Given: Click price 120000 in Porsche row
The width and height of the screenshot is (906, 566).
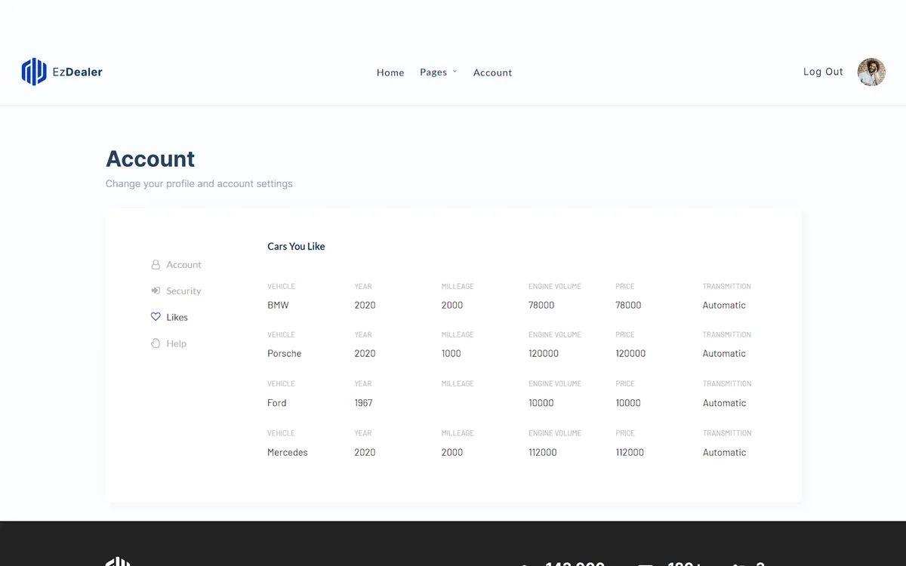Looking at the screenshot, I should click(x=630, y=354).
